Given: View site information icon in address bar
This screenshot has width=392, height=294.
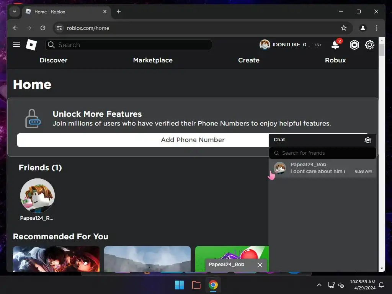Looking at the screenshot, I should point(59,28).
